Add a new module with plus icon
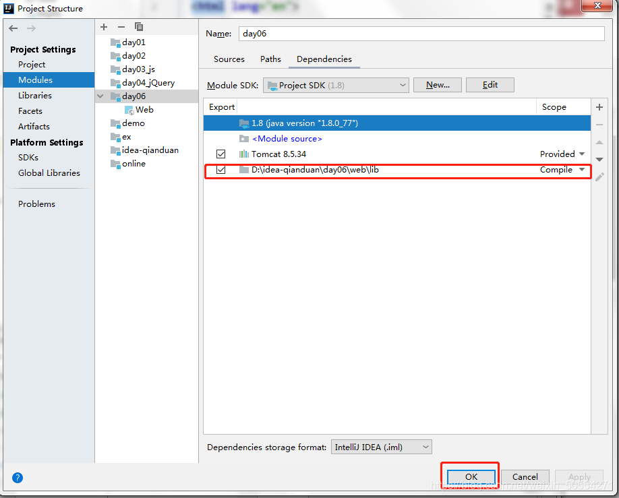Image resolution: width=619 pixels, height=498 pixels. 104,27
